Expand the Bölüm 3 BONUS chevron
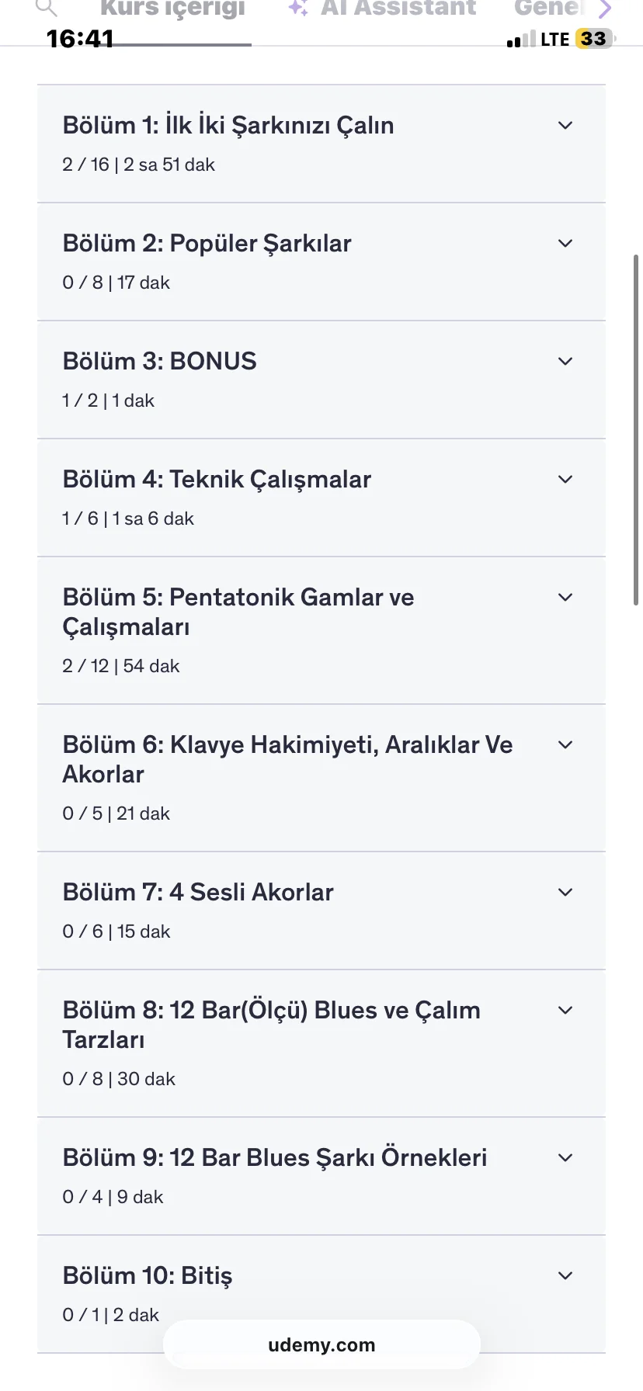This screenshot has width=643, height=1391. [x=565, y=362]
